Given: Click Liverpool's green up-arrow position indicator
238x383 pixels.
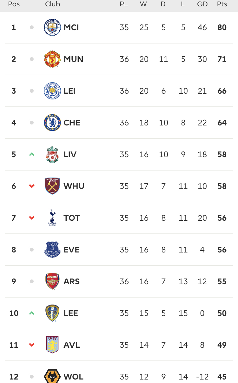Looking at the screenshot, I should coord(31,154).
